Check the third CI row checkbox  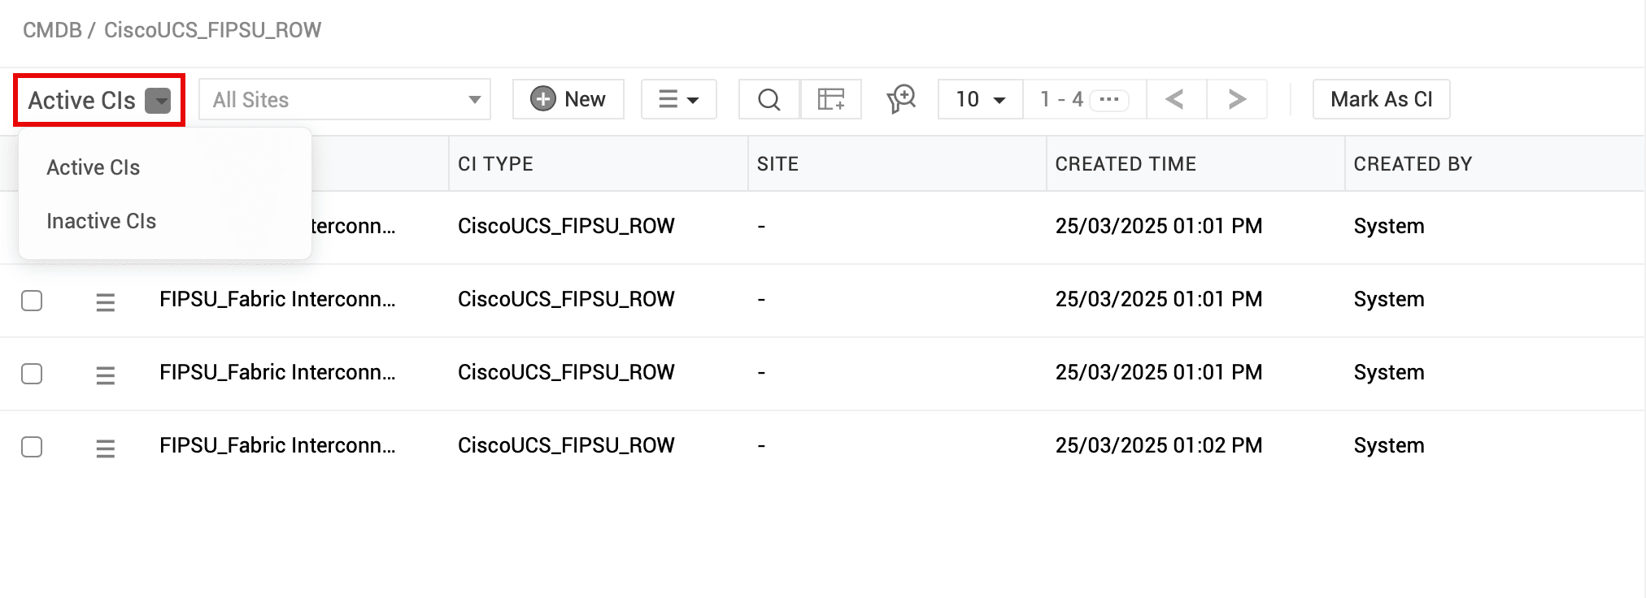(x=32, y=374)
